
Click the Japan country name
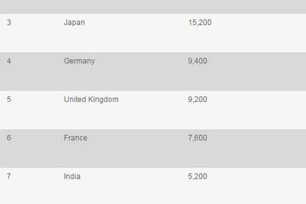[x=74, y=22]
